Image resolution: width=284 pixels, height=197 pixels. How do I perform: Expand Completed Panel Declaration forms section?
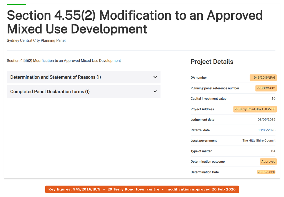tap(83, 91)
